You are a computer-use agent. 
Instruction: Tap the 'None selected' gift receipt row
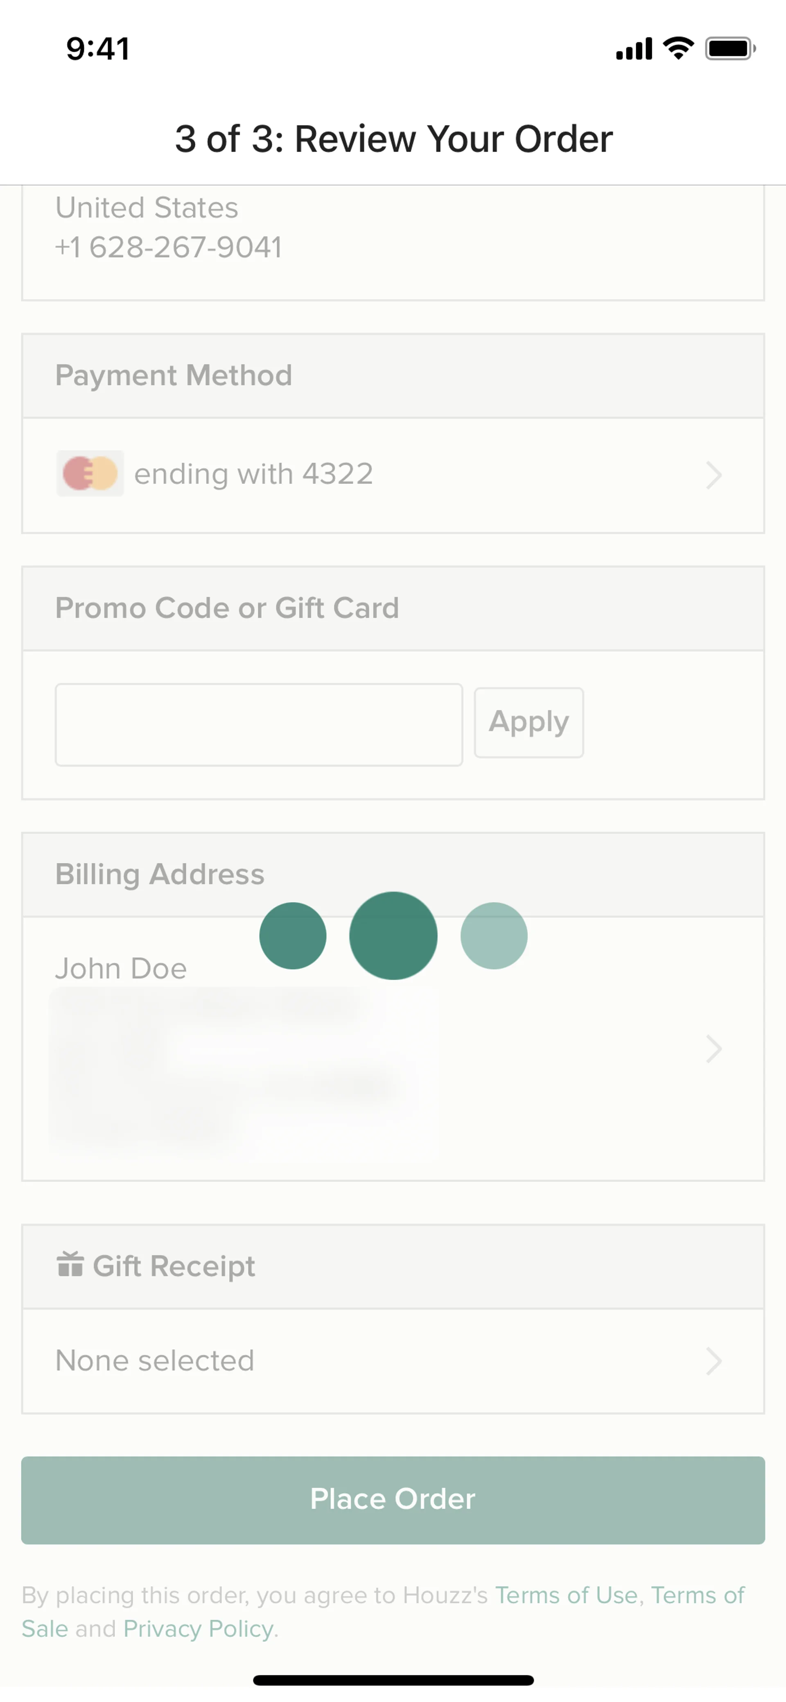click(155, 1361)
